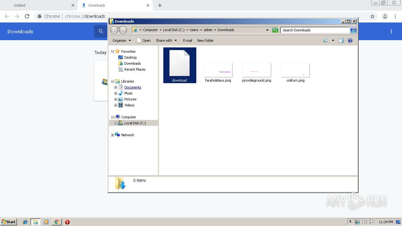402x226 pixels.
Task: Change view using the views icon
Action: tap(325, 40)
